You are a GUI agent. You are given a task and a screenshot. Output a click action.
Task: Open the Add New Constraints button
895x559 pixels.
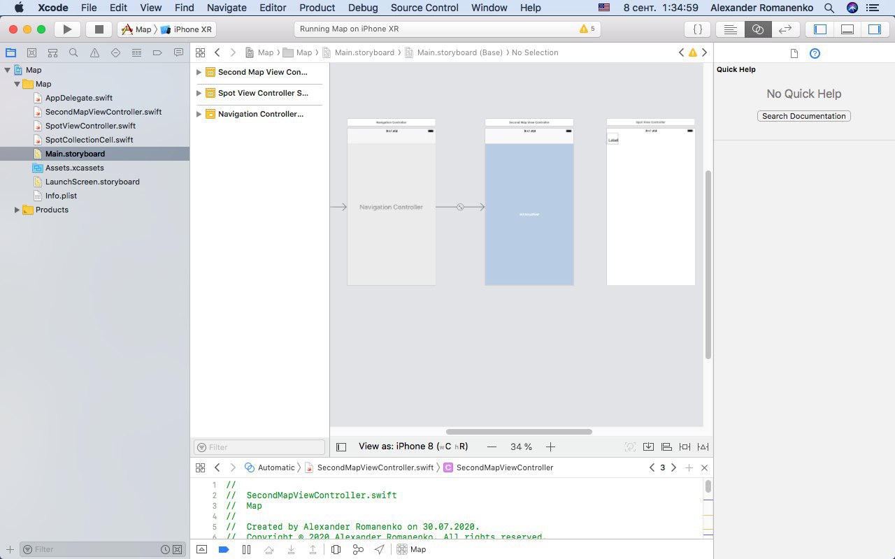[685, 447]
